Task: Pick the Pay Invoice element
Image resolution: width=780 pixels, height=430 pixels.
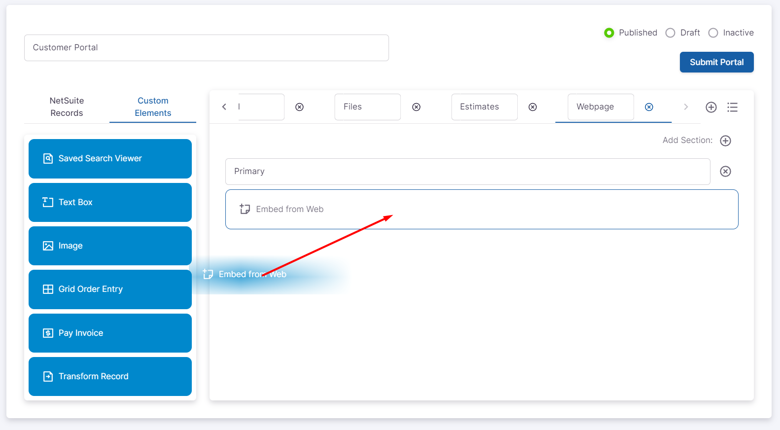Action: [x=110, y=333]
